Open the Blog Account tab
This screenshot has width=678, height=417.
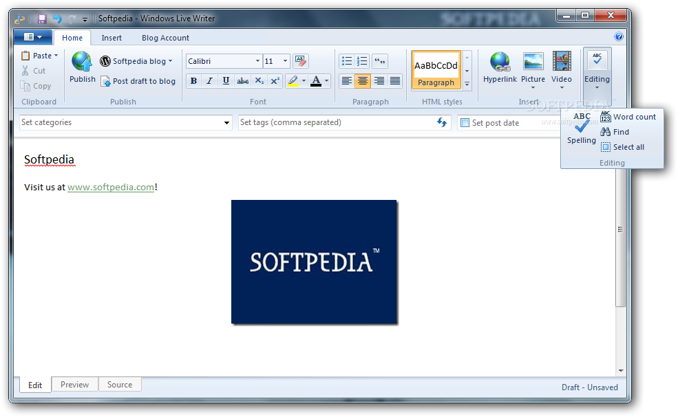(x=166, y=38)
